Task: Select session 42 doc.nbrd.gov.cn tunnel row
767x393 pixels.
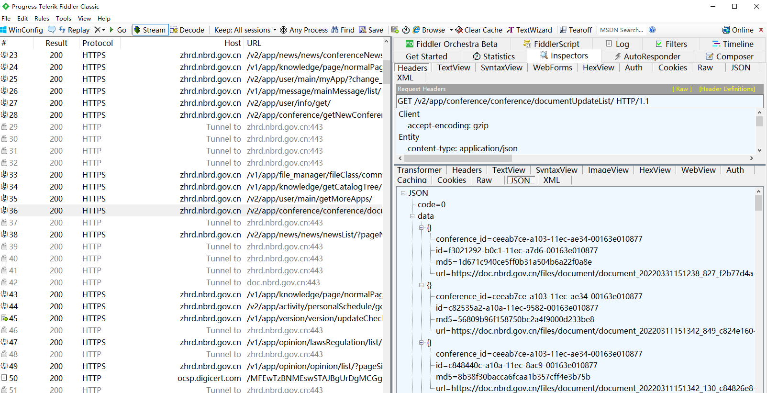Action: coord(191,282)
